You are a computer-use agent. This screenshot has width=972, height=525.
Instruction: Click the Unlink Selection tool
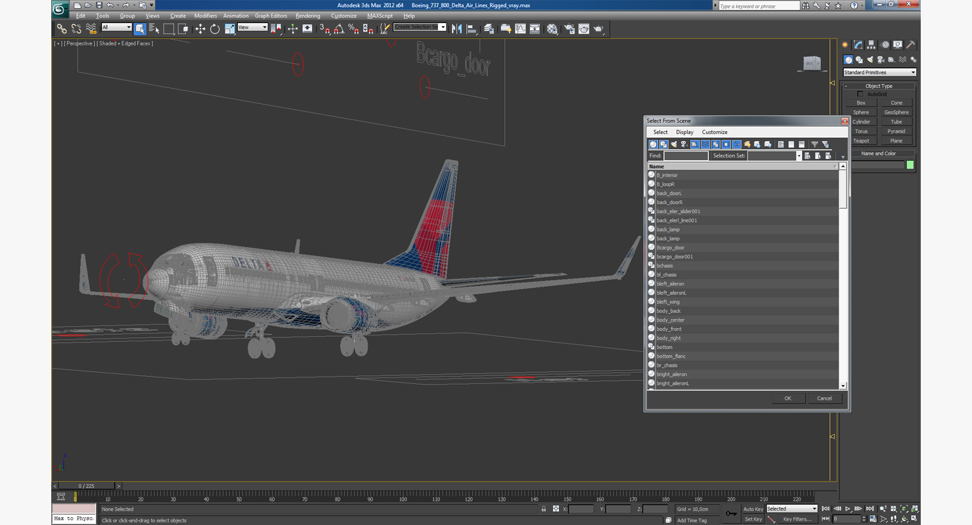point(76,29)
